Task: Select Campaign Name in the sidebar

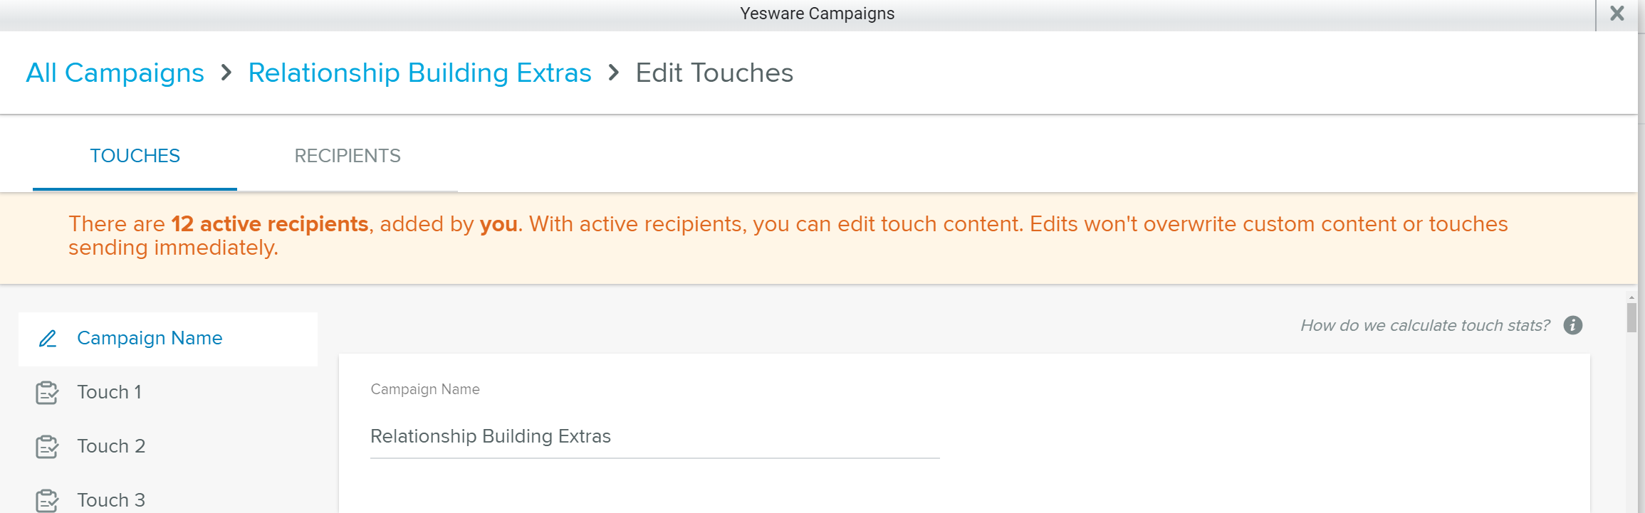Action: point(168,339)
